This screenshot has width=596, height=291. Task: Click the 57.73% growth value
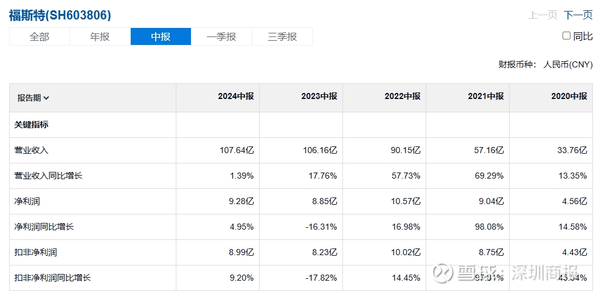pyautogui.click(x=407, y=176)
